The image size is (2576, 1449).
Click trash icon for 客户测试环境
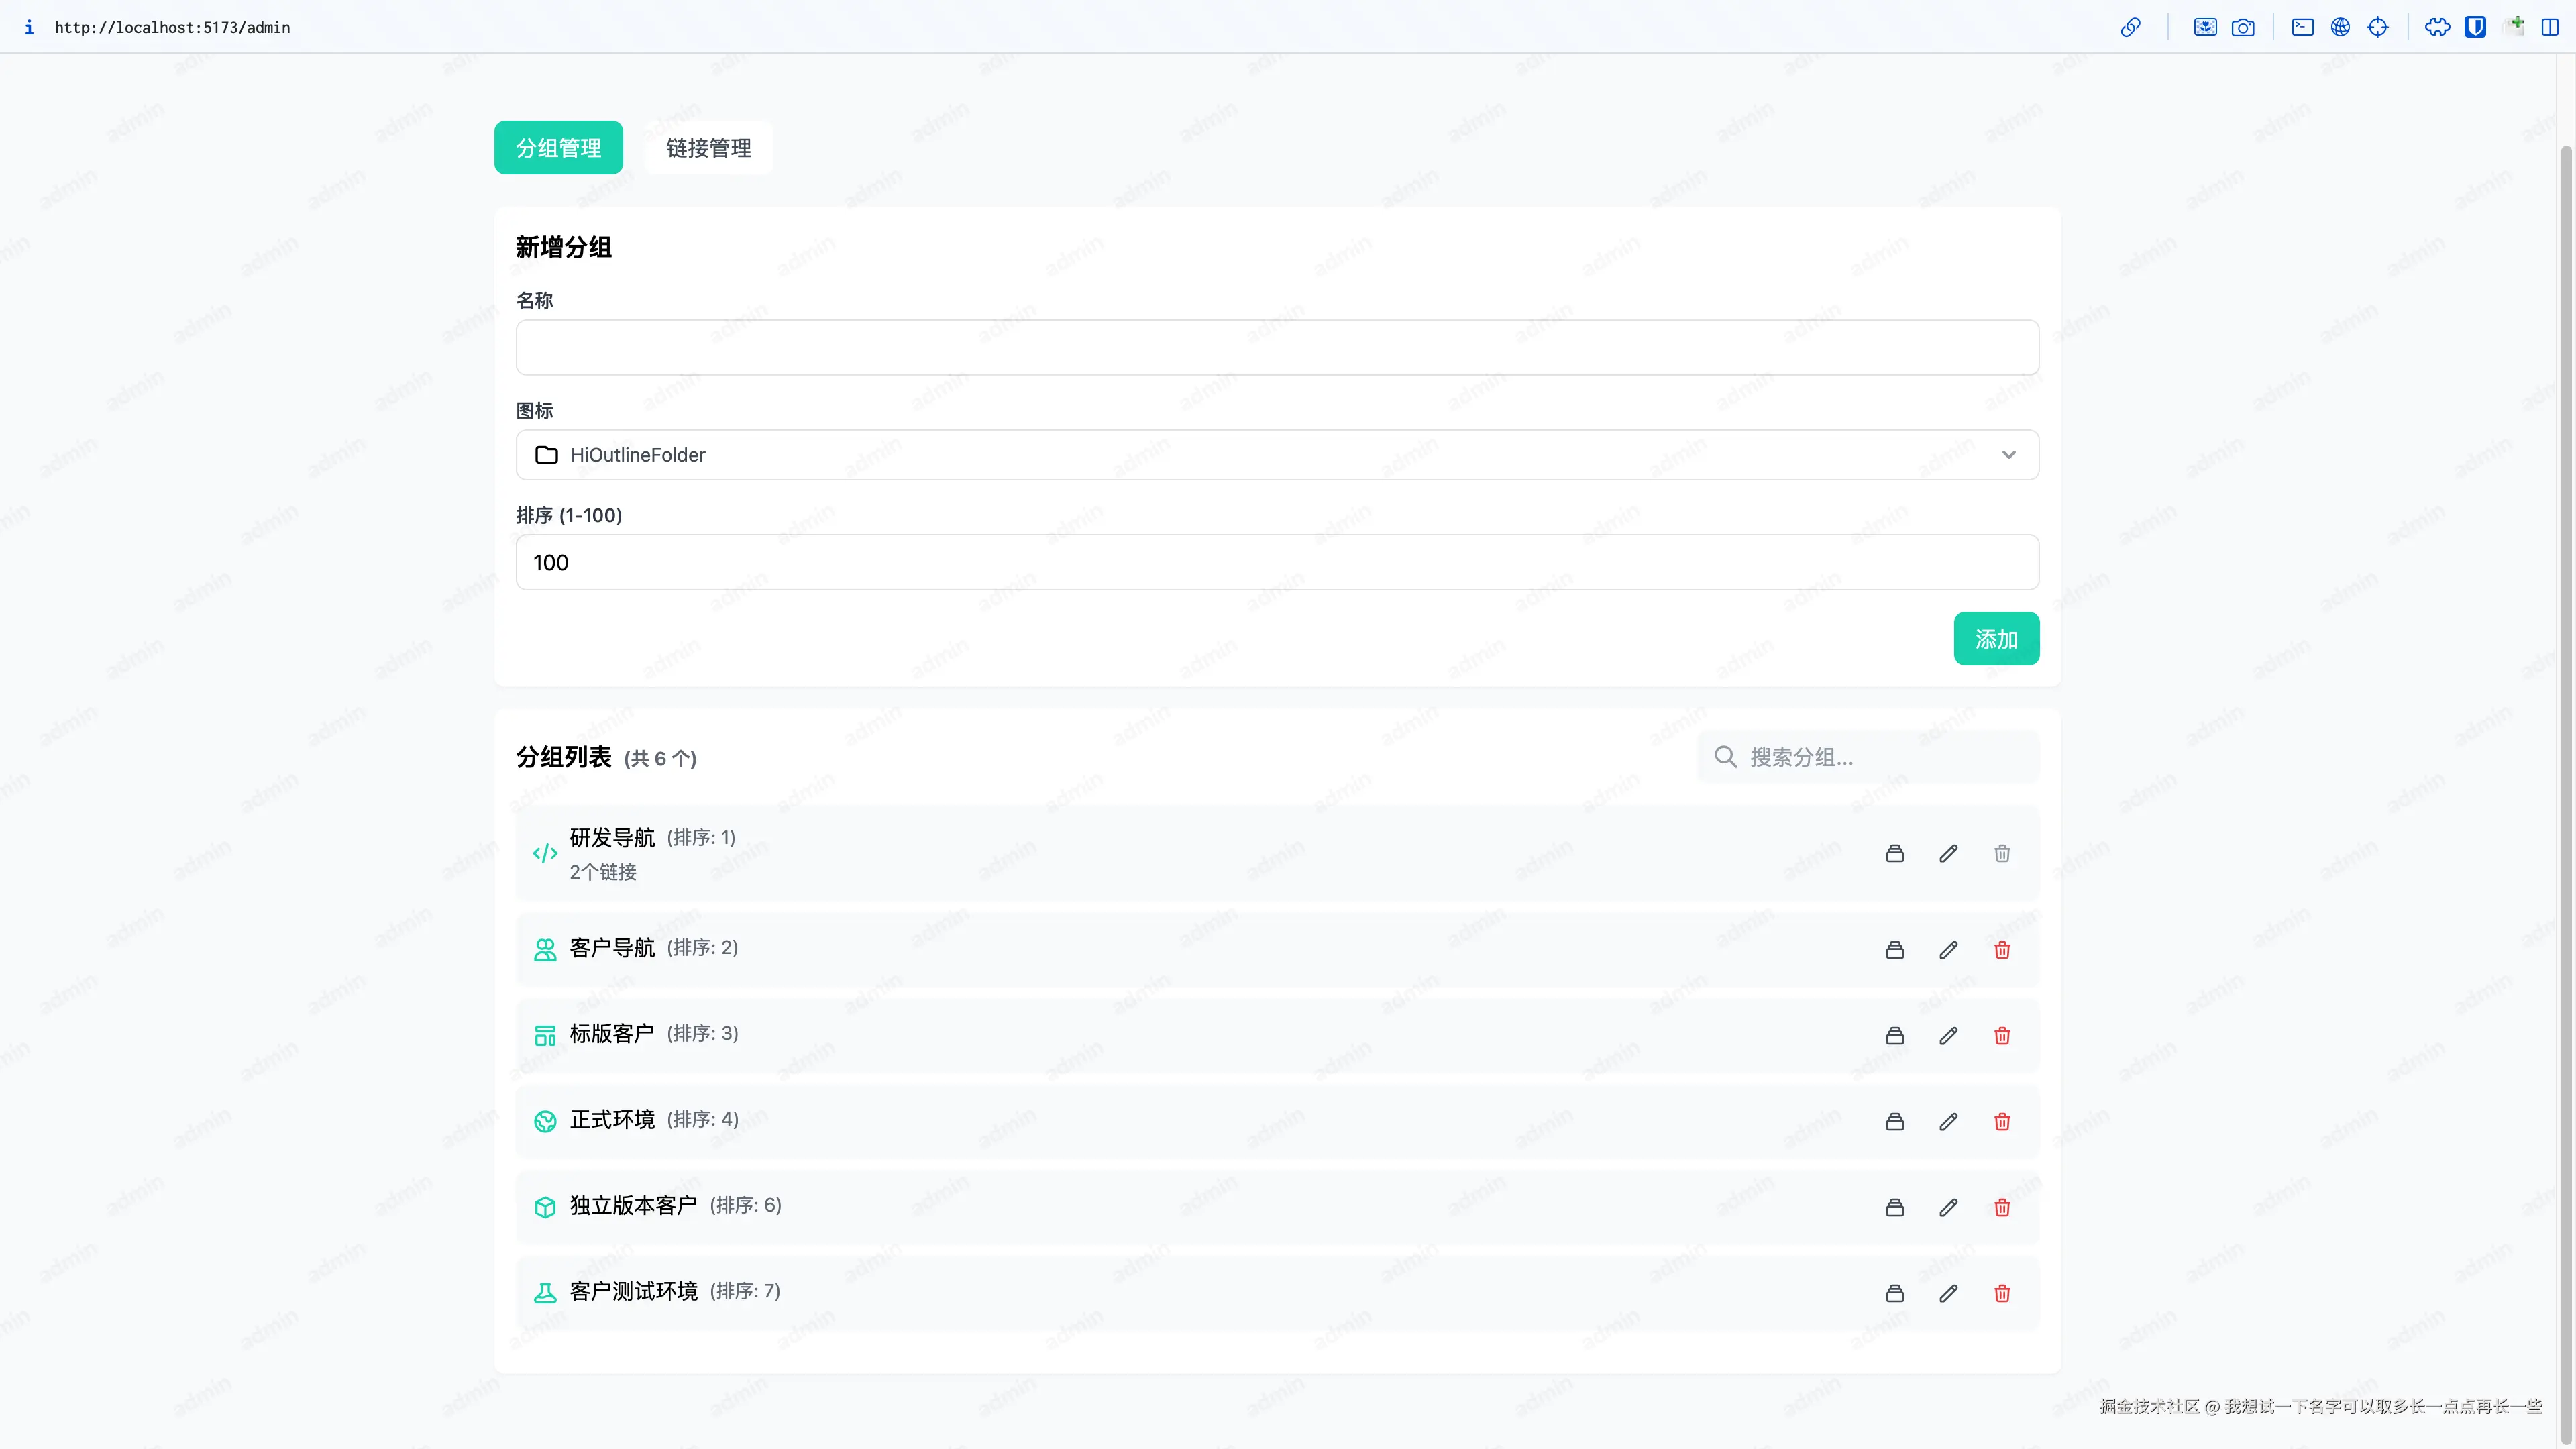point(2002,1293)
